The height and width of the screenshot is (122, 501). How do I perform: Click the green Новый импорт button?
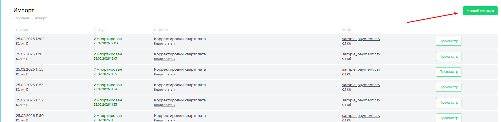480,11
